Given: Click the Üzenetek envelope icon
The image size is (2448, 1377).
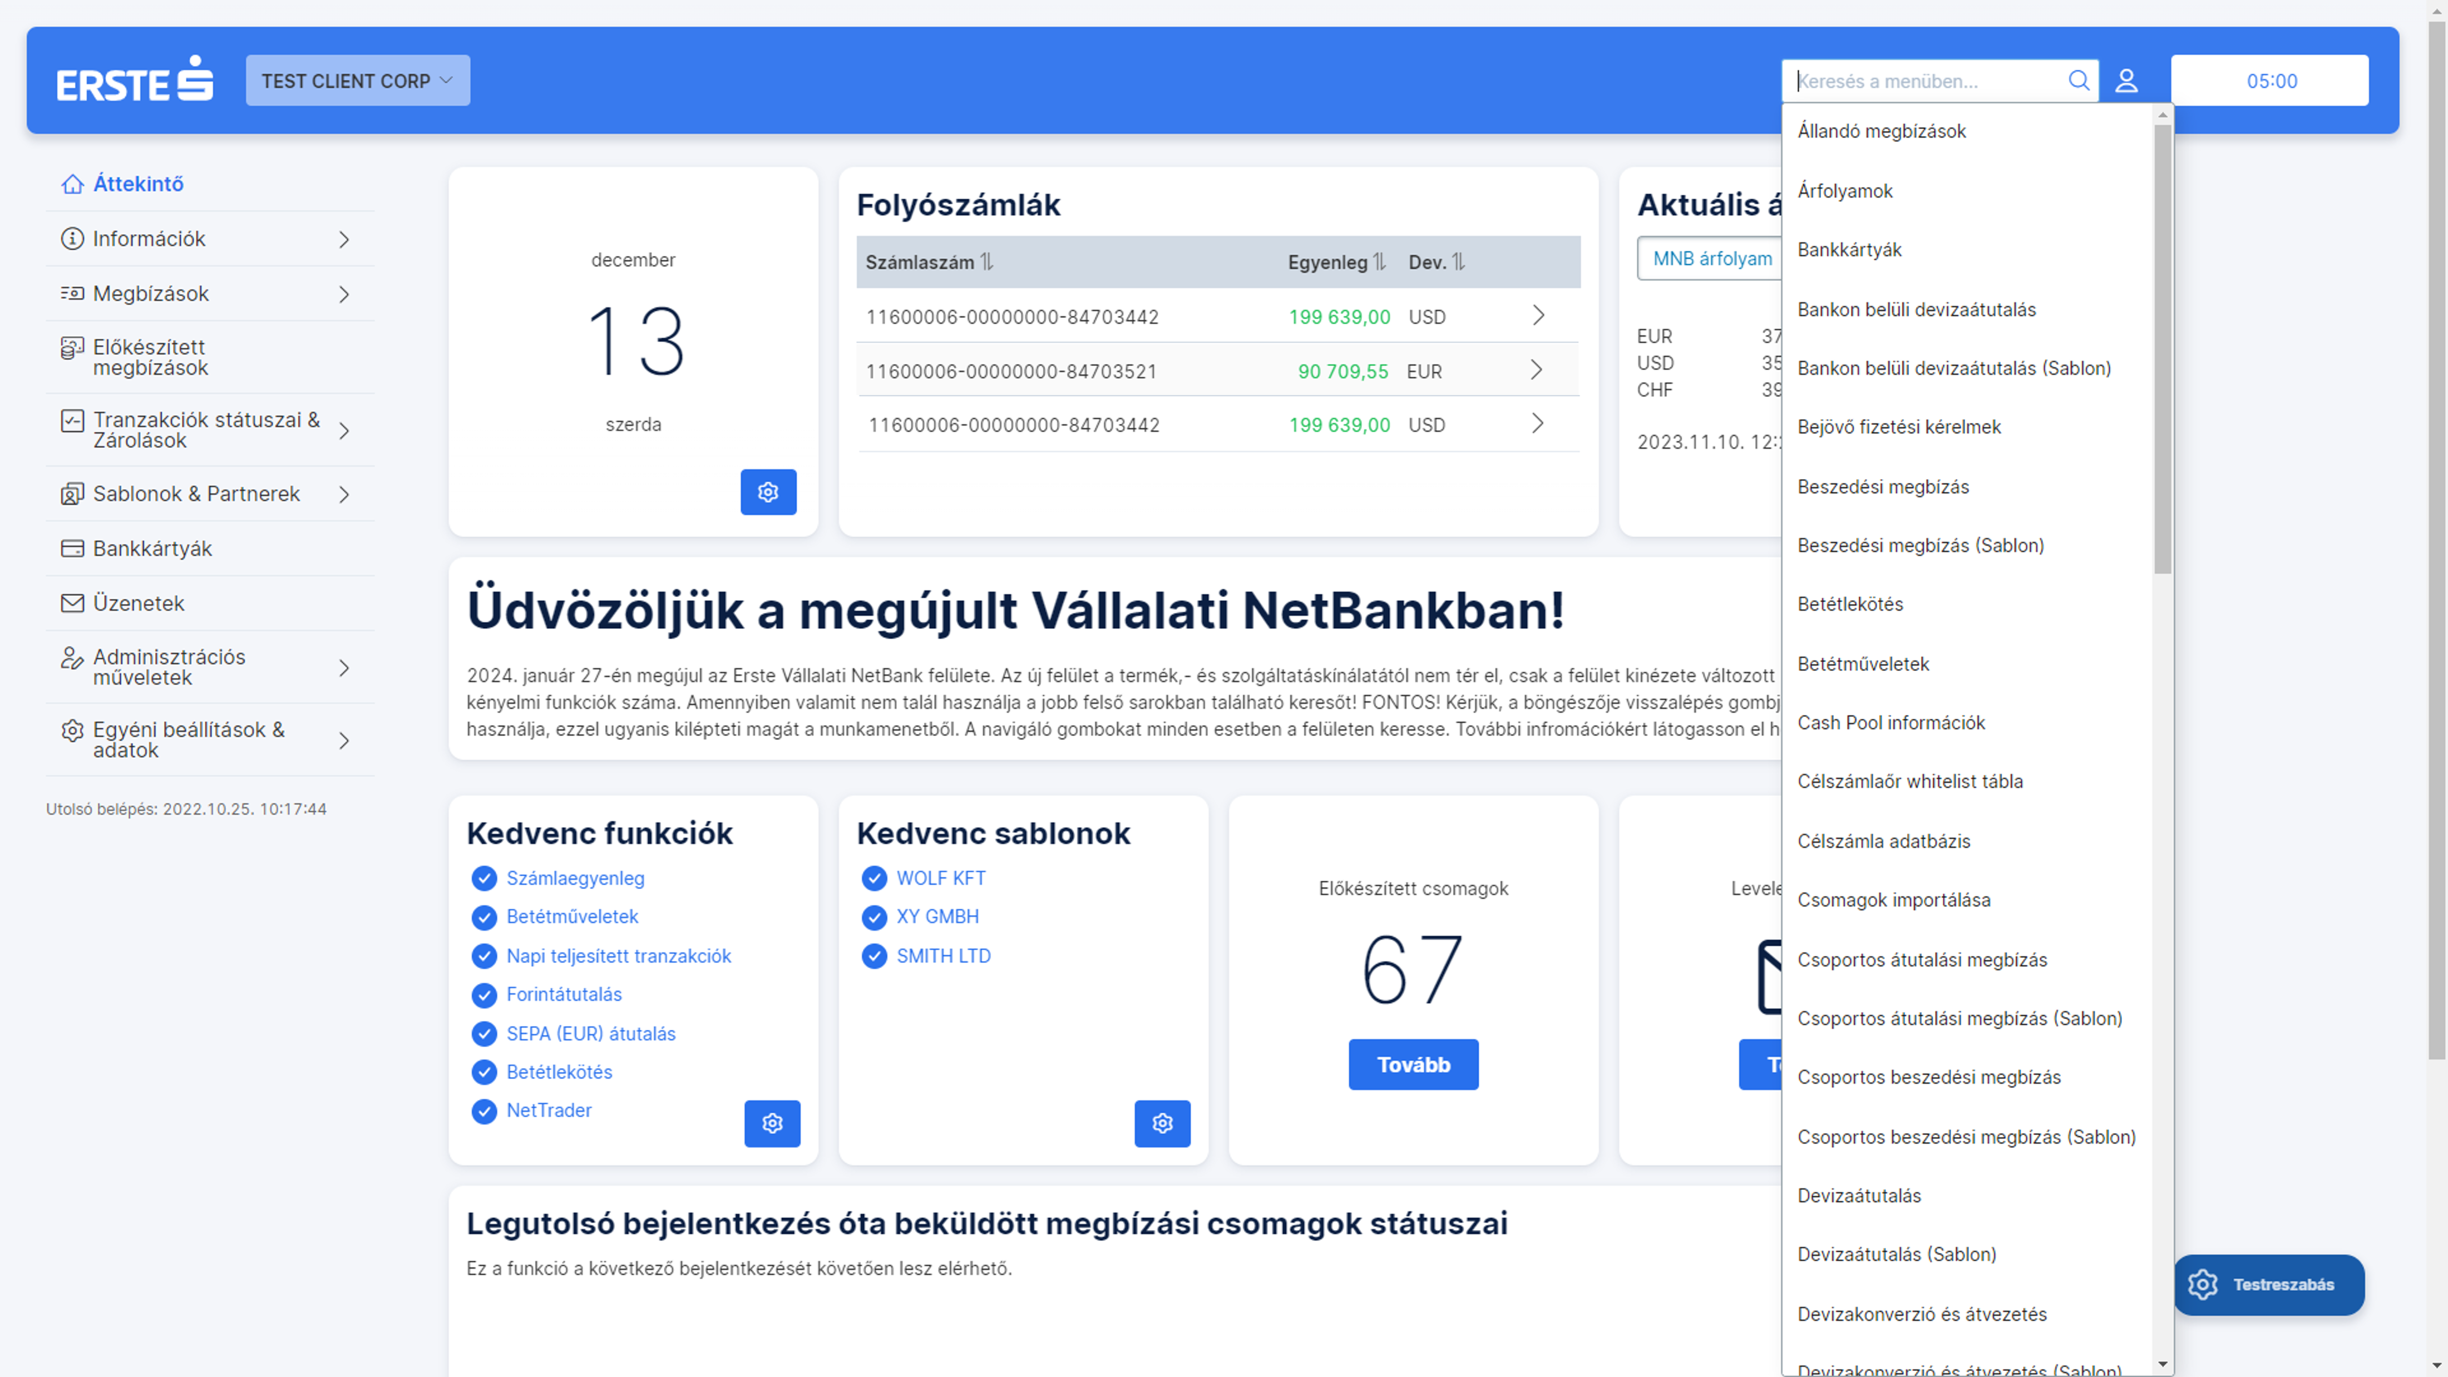Looking at the screenshot, I should click(x=72, y=604).
